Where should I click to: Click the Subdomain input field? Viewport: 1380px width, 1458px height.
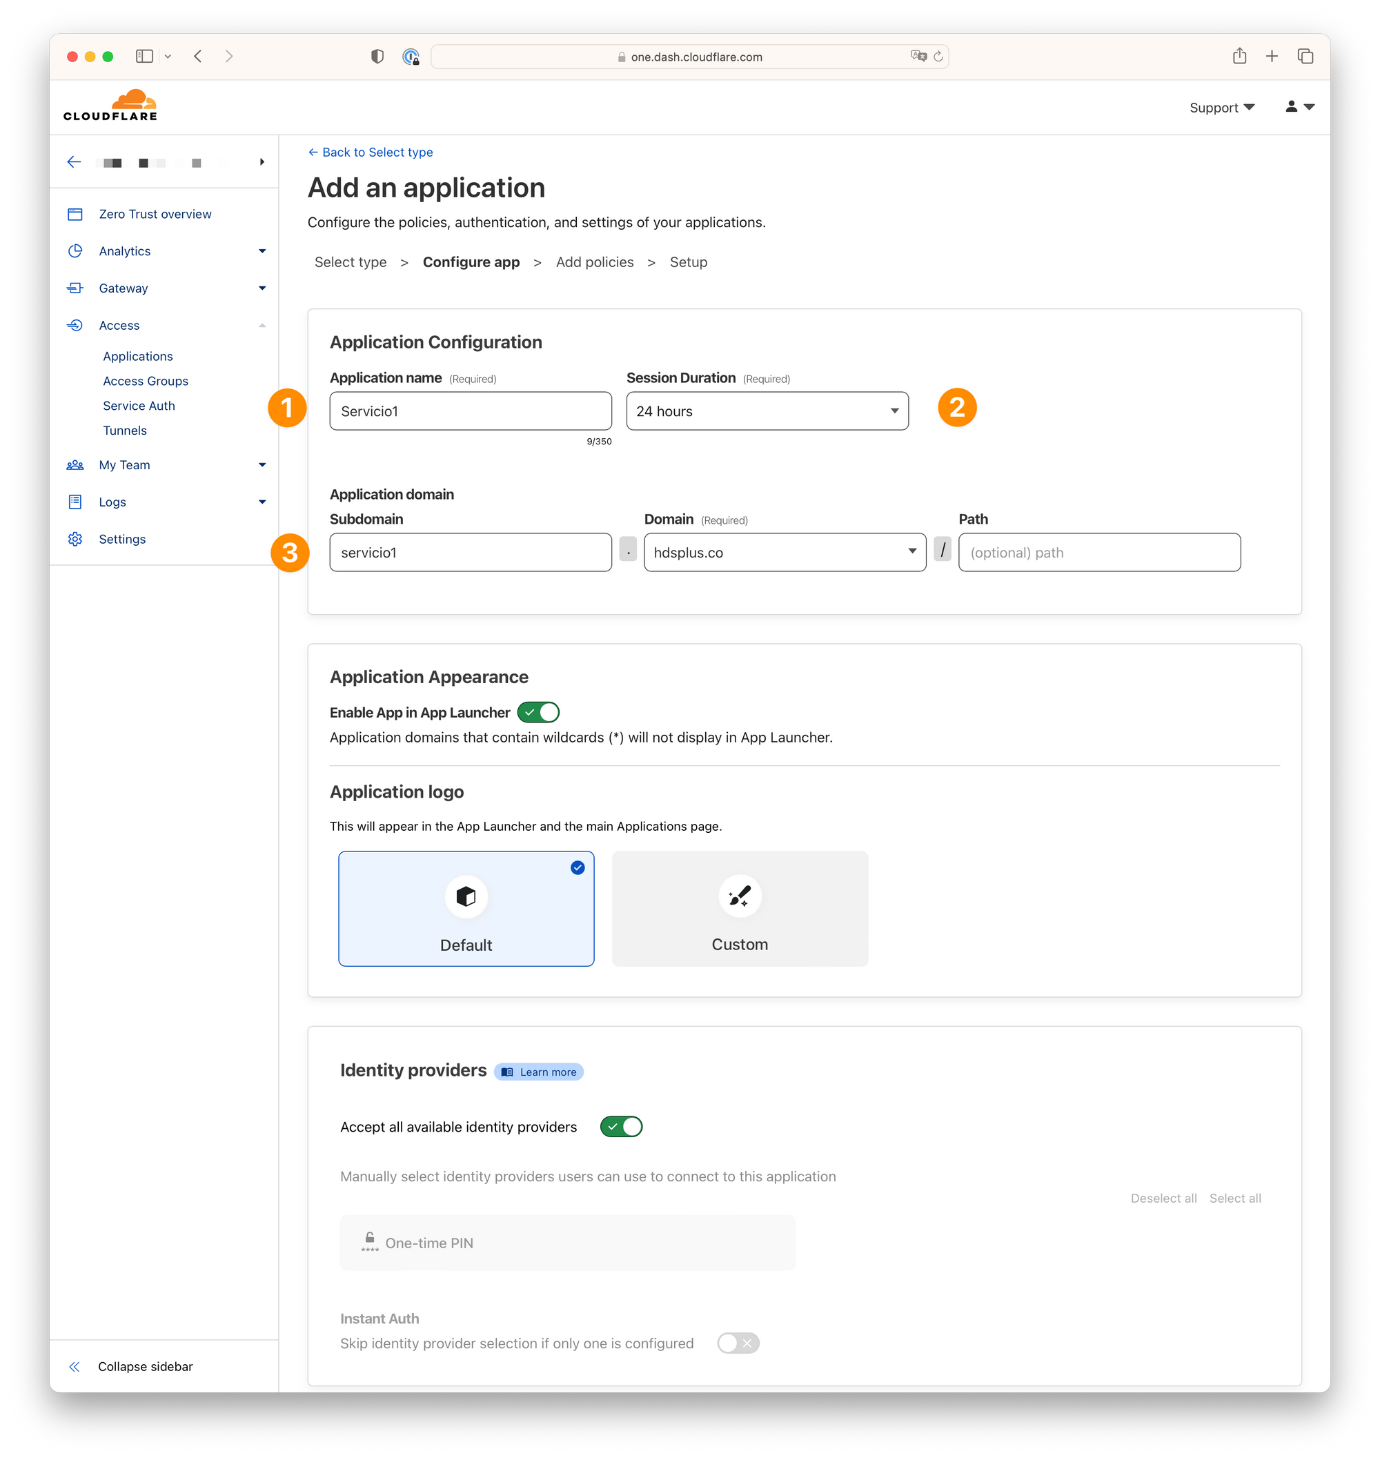(x=471, y=553)
